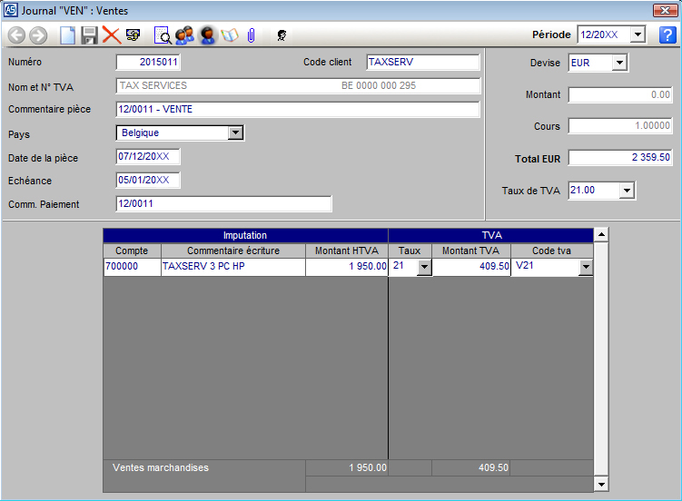
Task: Click the forward navigation arrow
Action: point(38,35)
